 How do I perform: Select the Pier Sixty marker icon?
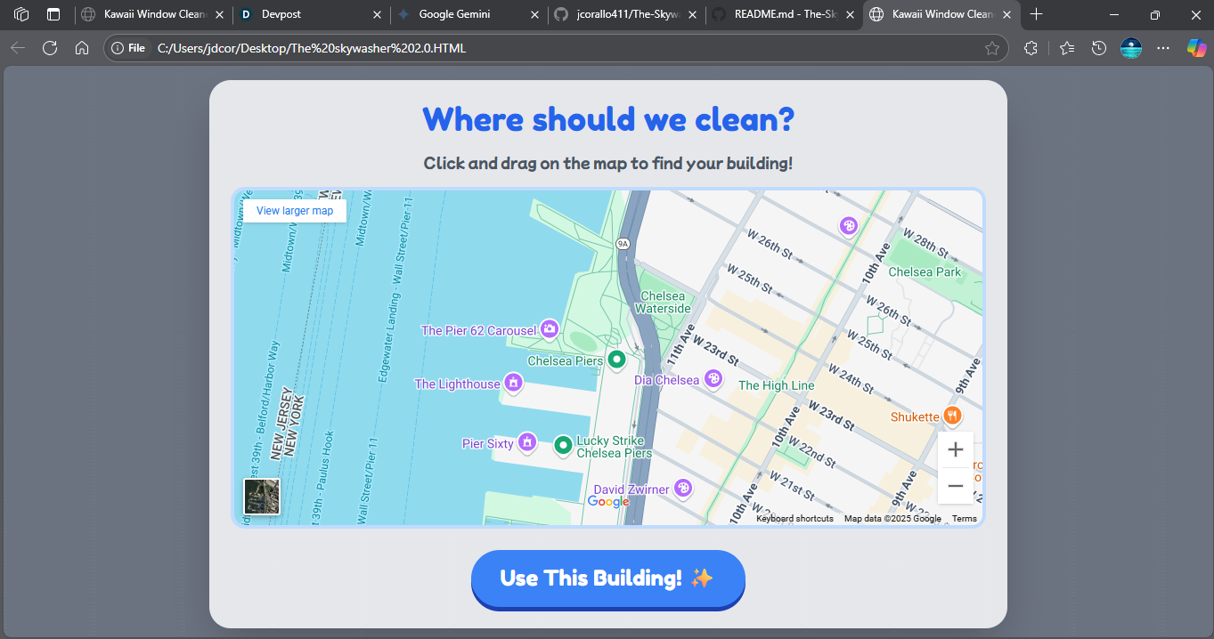[x=527, y=442]
